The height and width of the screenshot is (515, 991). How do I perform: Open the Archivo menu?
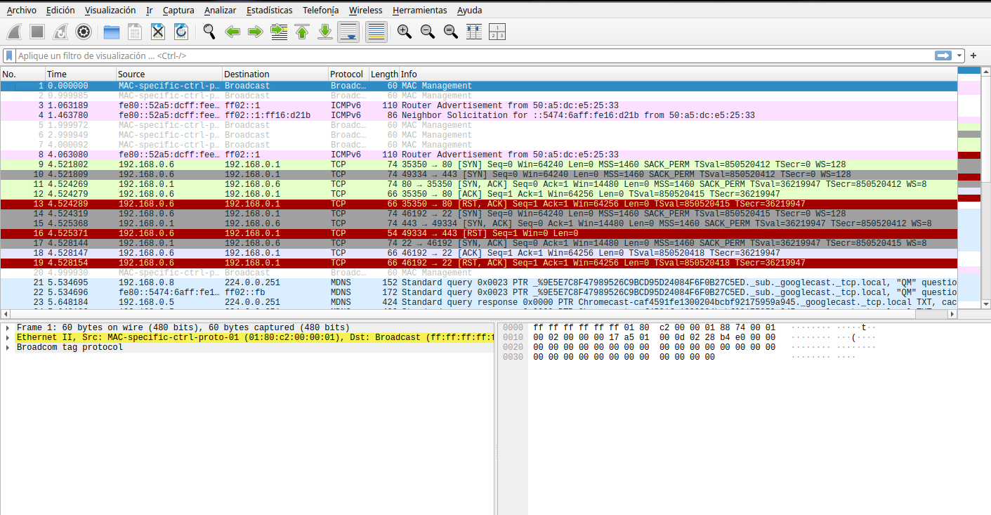tap(21, 10)
